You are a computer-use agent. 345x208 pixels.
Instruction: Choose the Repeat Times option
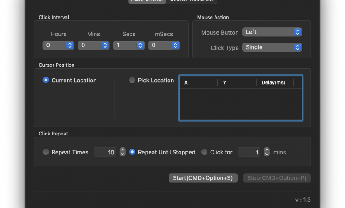coord(46,152)
